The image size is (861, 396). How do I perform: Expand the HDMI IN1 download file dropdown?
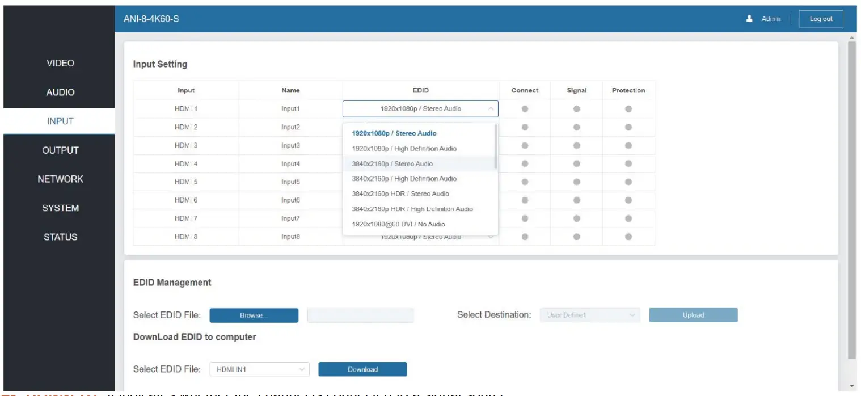[x=260, y=369]
